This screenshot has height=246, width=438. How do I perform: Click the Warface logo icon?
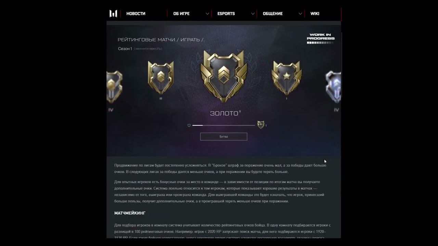pos(113,14)
